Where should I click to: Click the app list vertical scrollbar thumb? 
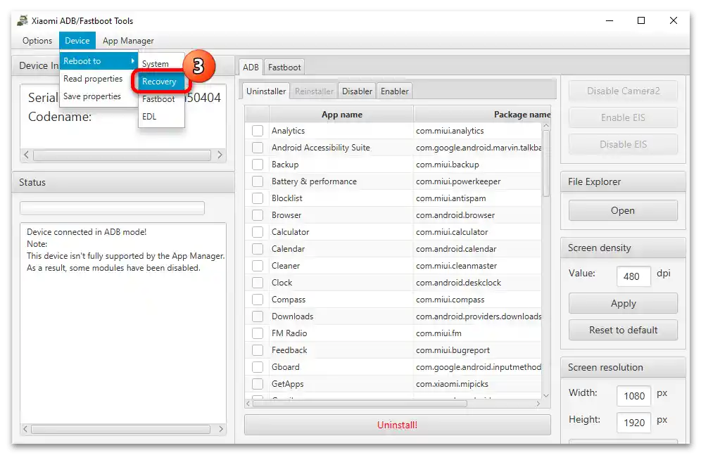pyautogui.click(x=546, y=163)
